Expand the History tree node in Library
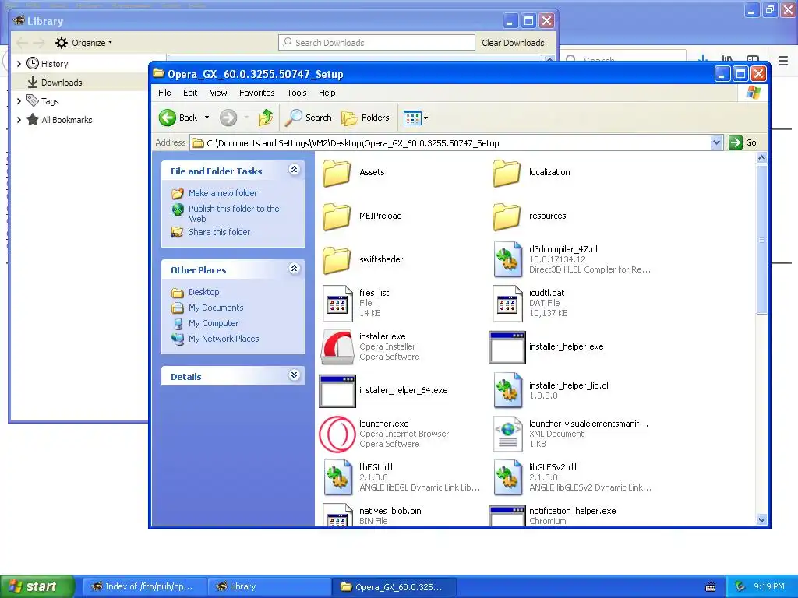Screen dimensions: 798x598 click(19, 64)
